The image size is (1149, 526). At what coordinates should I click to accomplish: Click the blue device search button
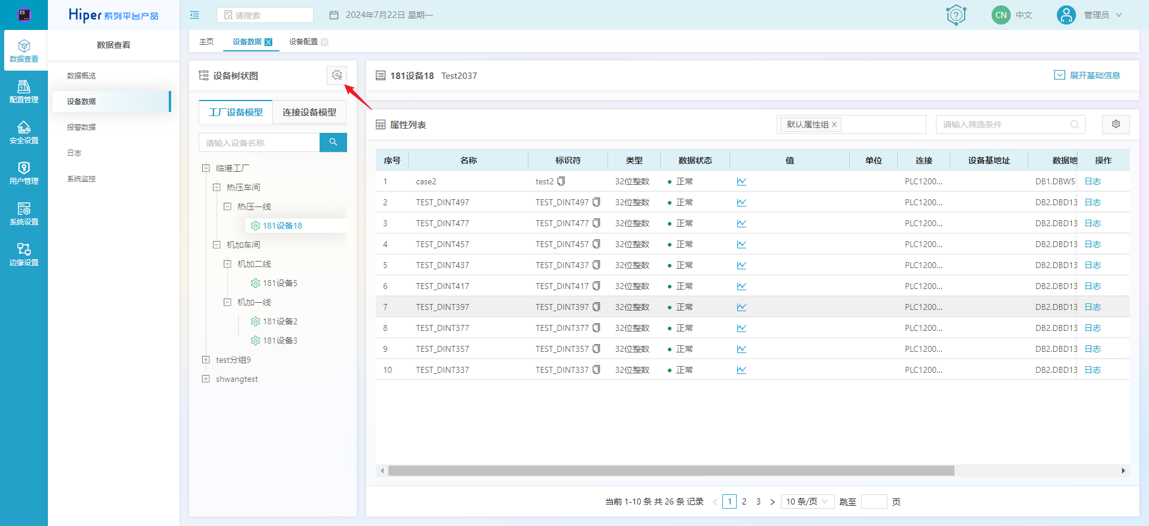(x=333, y=142)
